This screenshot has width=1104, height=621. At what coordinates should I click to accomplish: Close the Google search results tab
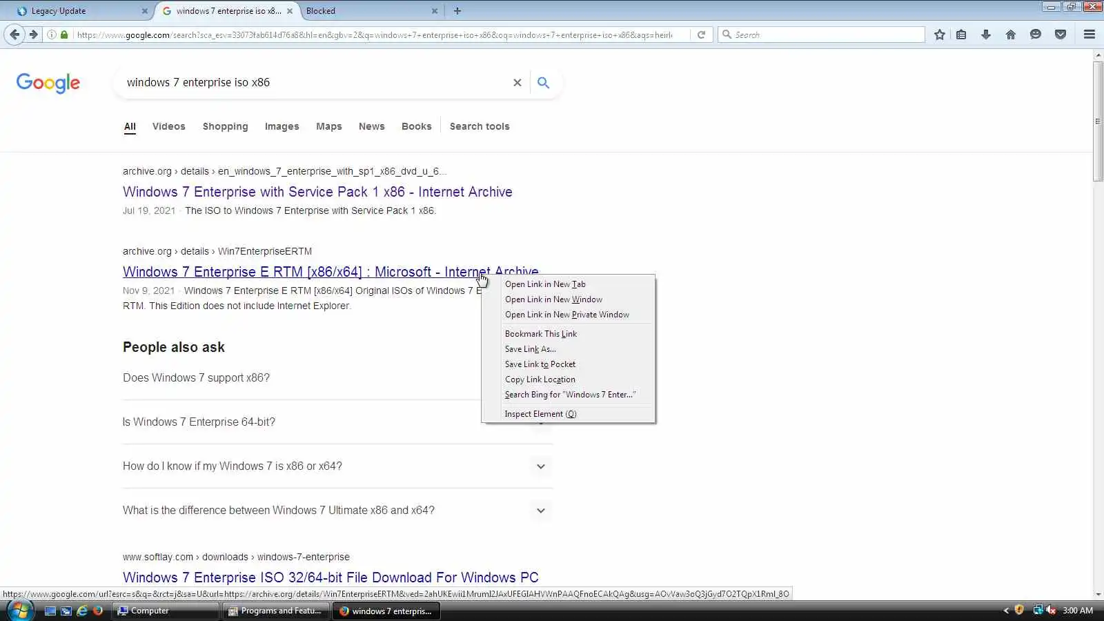point(290,11)
